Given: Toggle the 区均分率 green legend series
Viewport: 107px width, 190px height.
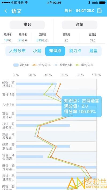Looking at the screenshot, I should (84, 65).
